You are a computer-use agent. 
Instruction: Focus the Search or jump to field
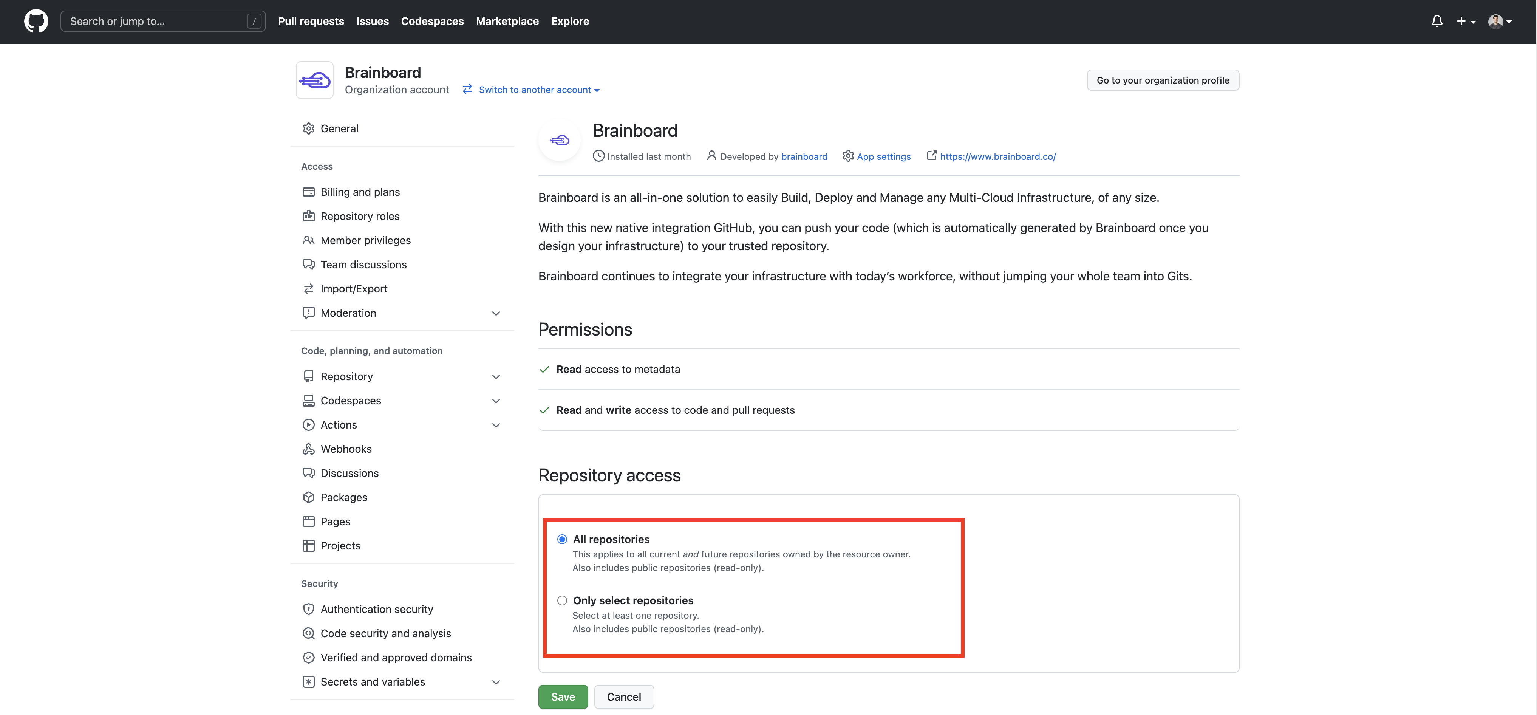point(156,21)
